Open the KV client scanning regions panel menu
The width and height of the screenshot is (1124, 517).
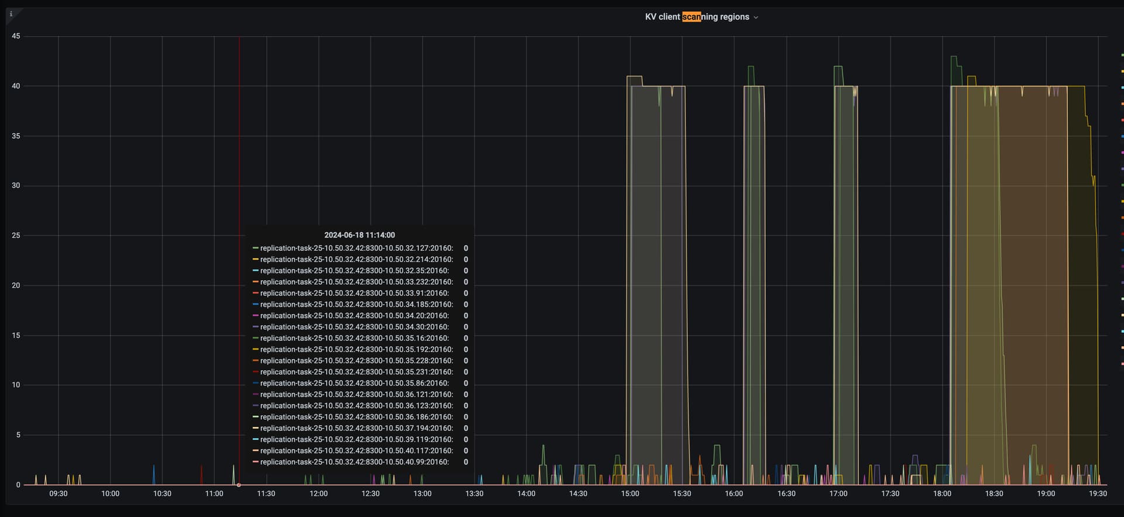[696, 17]
